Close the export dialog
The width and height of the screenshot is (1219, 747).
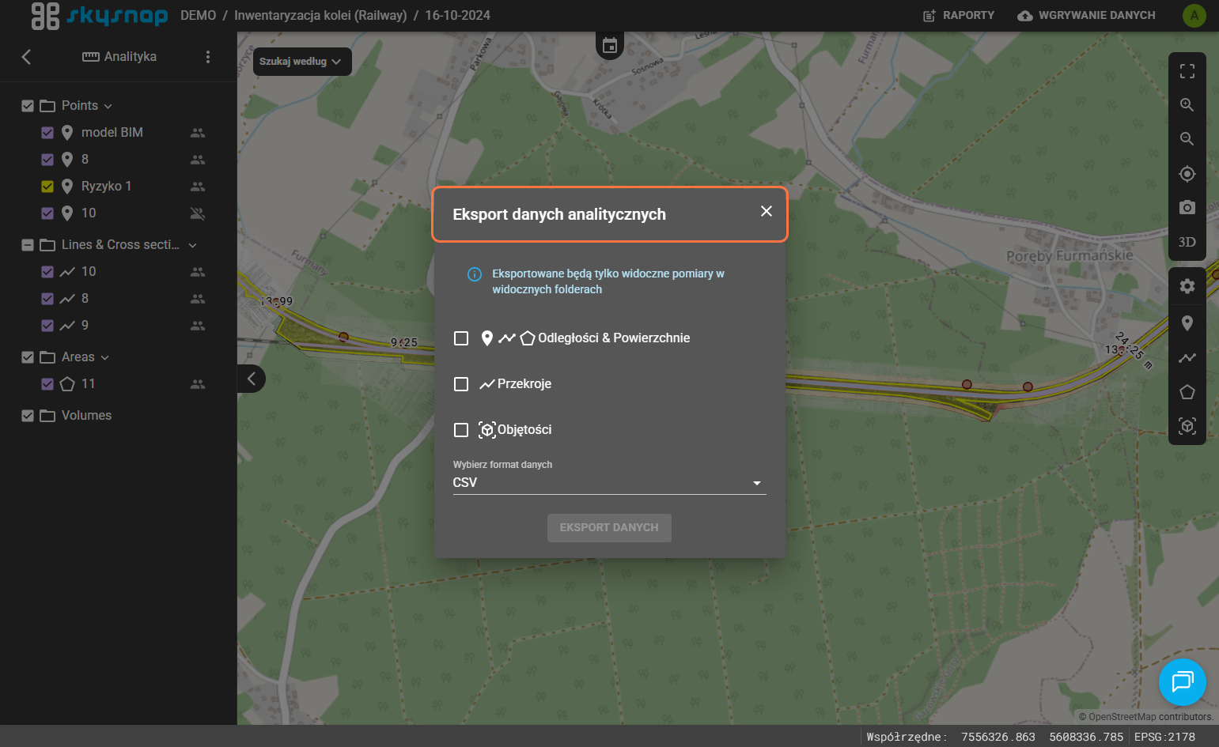click(766, 211)
